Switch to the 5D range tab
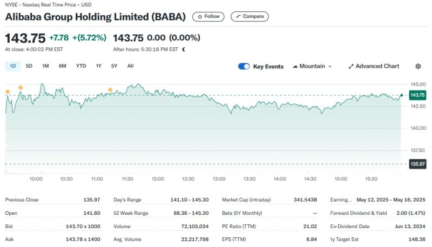 (x=29, y=66)
